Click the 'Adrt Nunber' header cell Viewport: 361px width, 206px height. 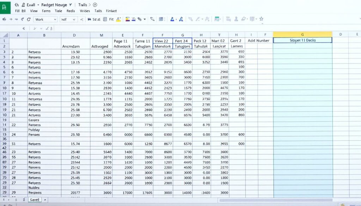[258, 40]
